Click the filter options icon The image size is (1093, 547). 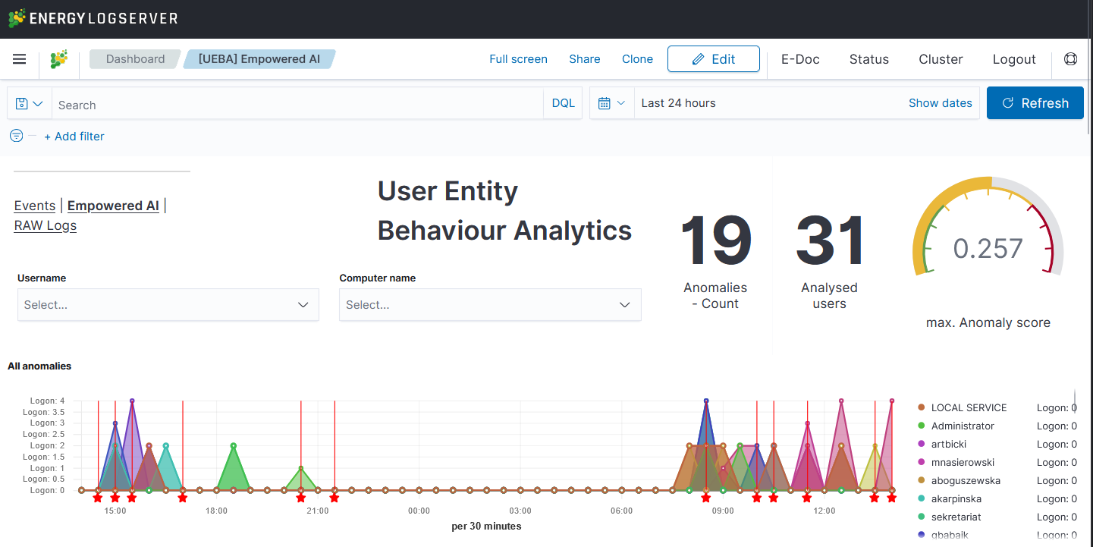[16, 136]
